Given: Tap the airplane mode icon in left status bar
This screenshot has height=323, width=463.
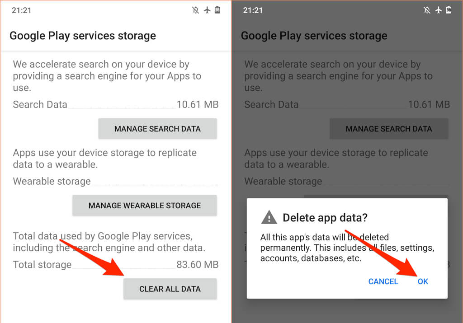Looking at the screenshot, I should tap(207, 10).
